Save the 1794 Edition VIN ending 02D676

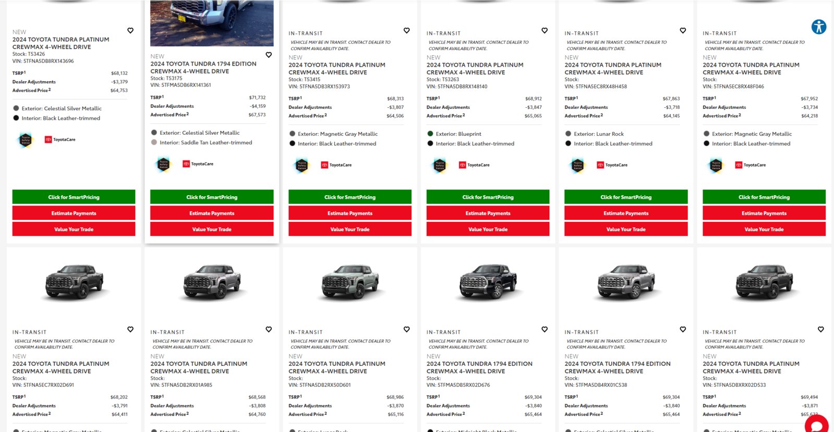click(545, 329)
